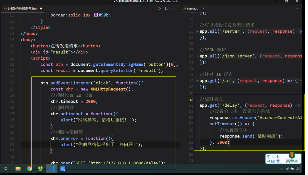This screenshot has height=175, width=308.
Task: Show hidden system tray icons
Action: coord(282,169)
